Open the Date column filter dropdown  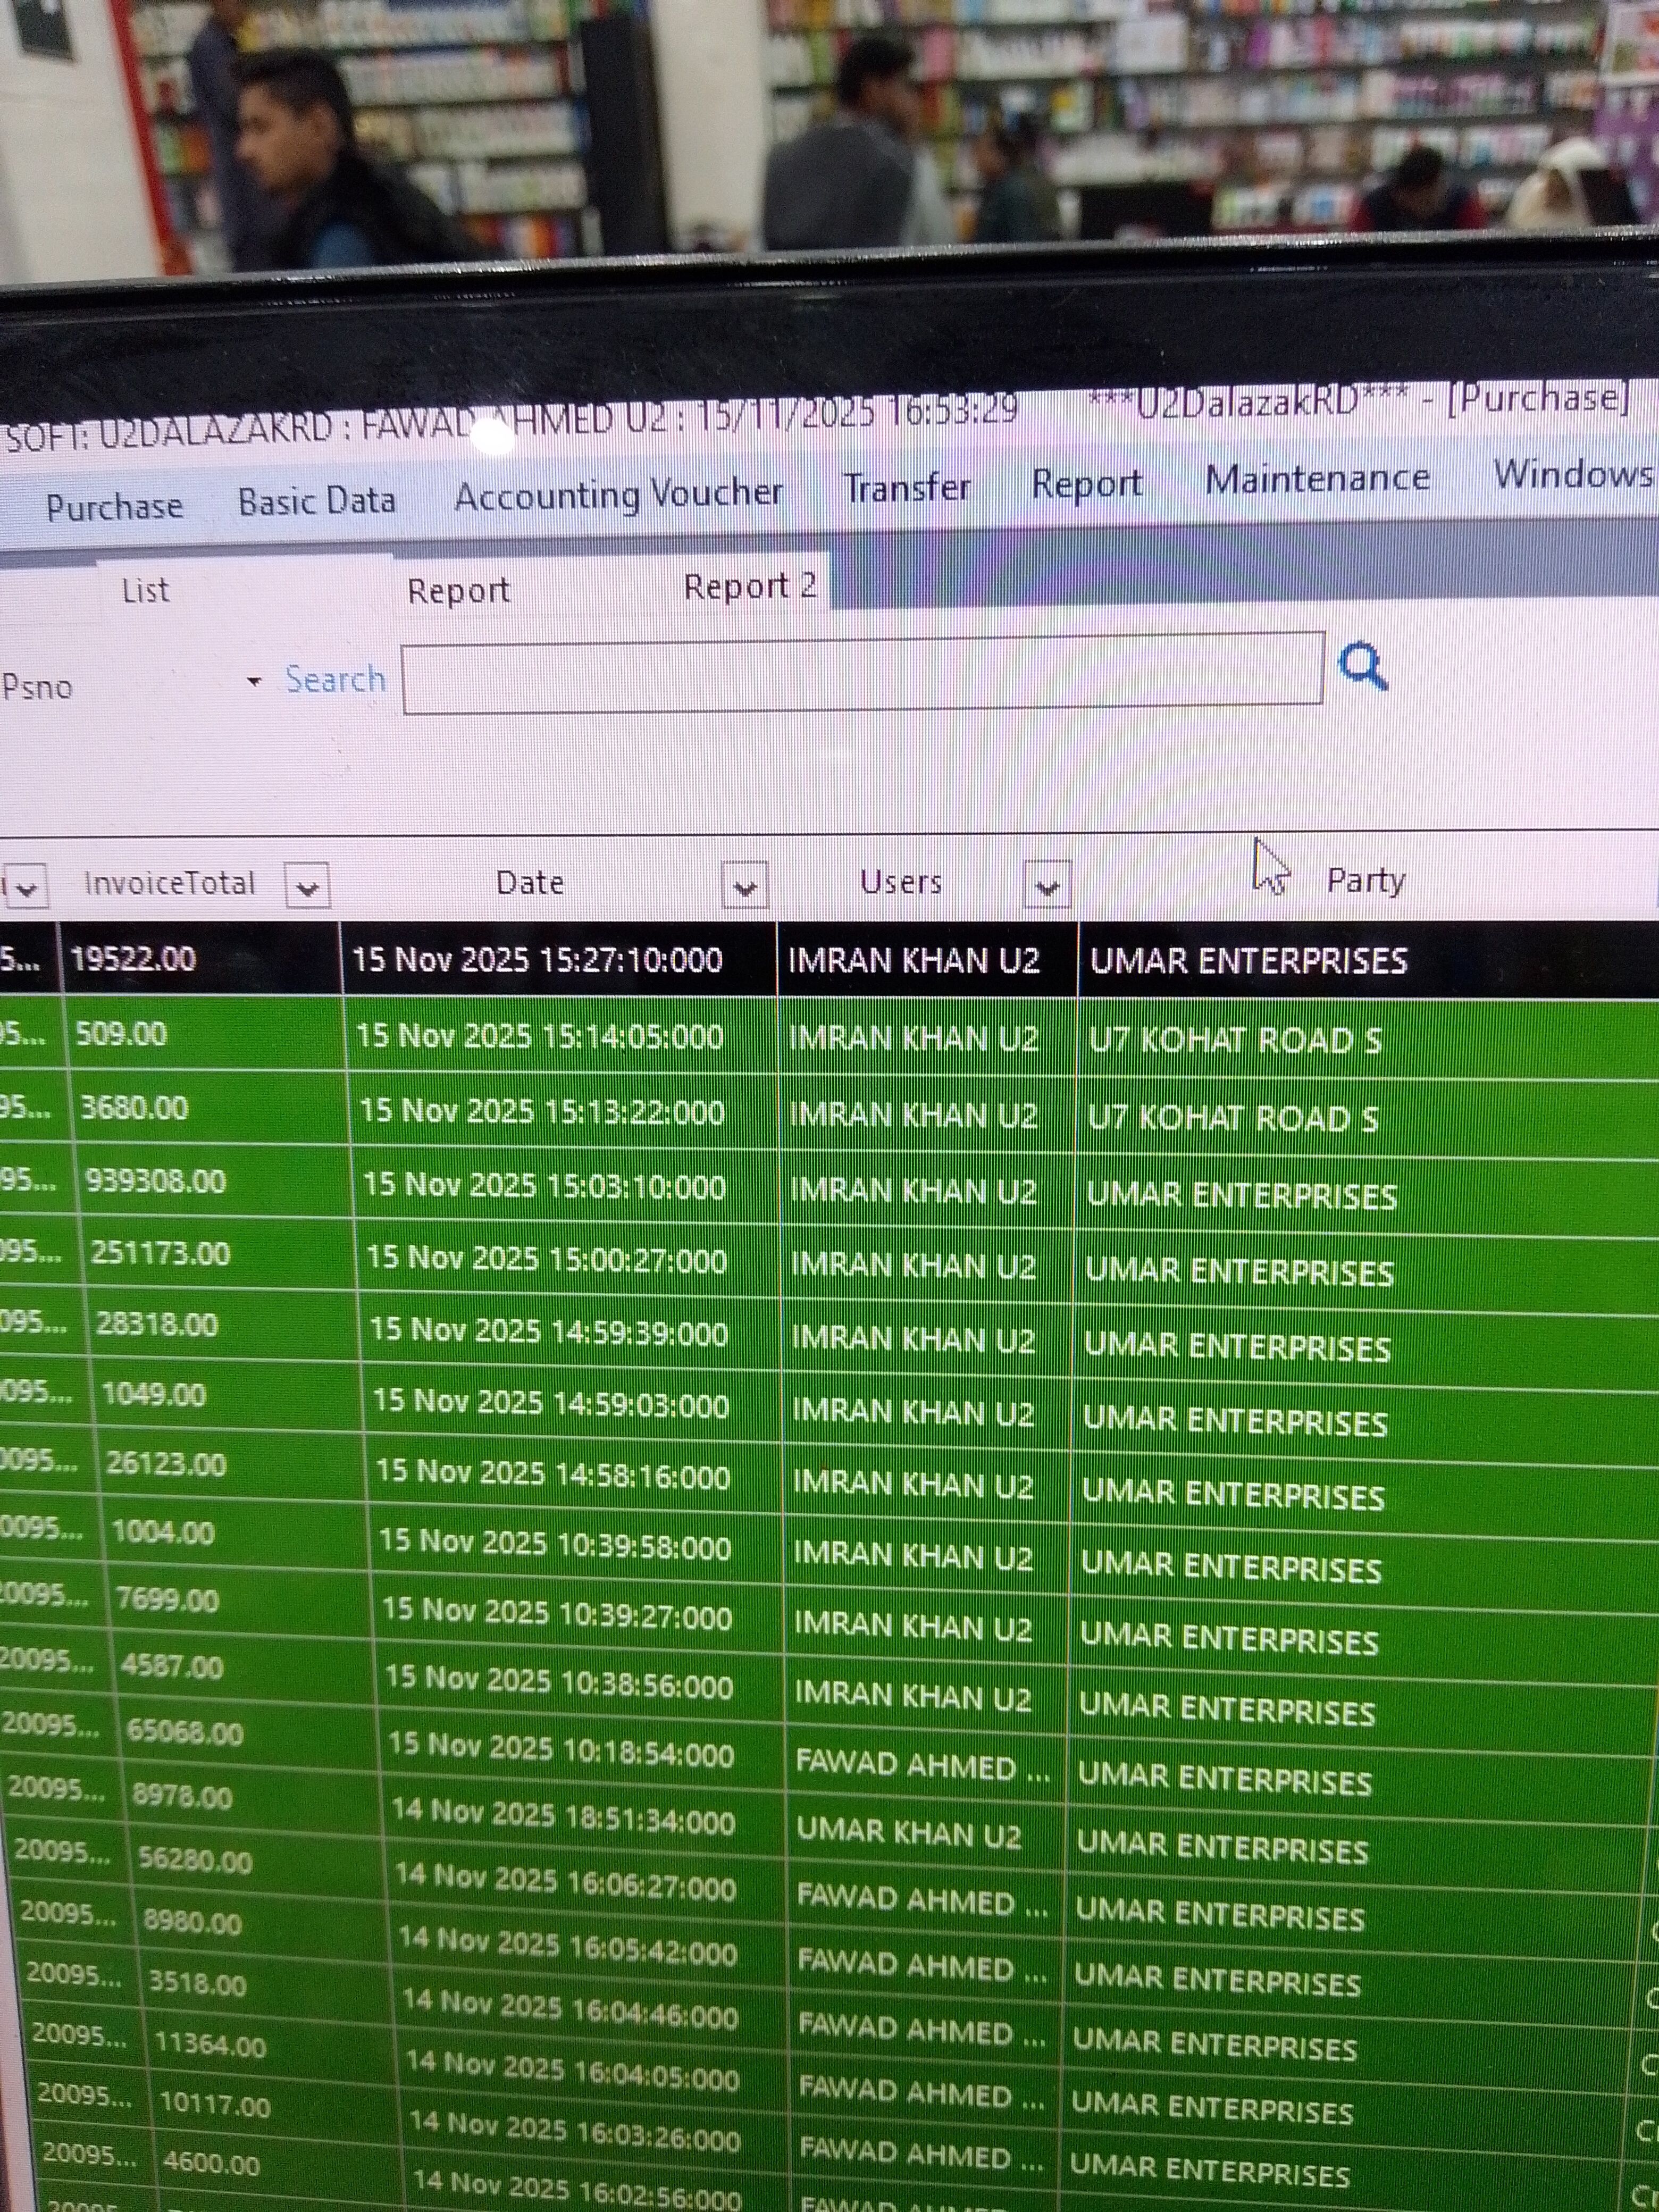[x=744, y=886]
